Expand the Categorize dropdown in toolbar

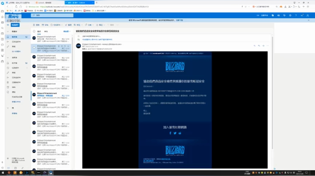pyautogui.click(x=93, y=25)
